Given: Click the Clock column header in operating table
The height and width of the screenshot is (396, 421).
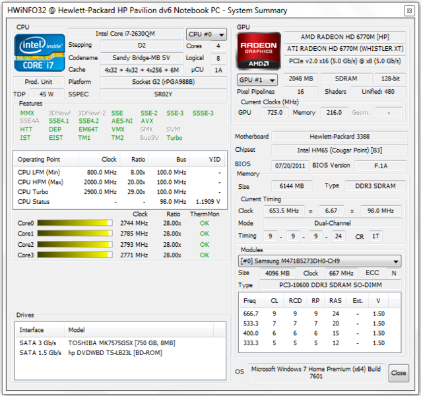Looking at the screenshot, I should [100, 160].
